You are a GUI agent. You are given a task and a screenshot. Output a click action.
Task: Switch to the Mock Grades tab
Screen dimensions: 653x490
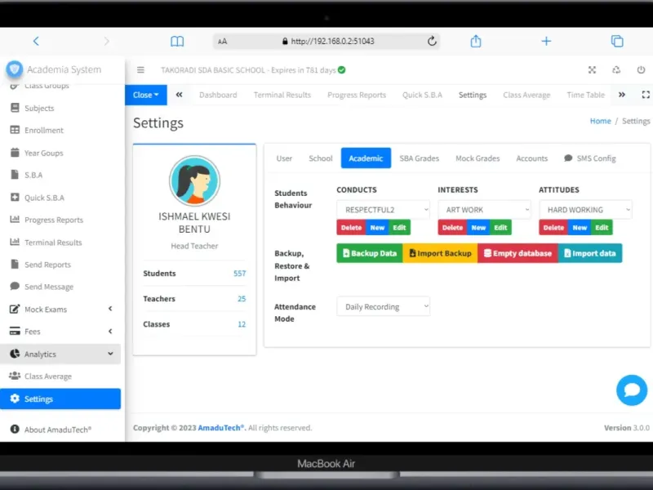pyautogui.click(x=478, y=158)
